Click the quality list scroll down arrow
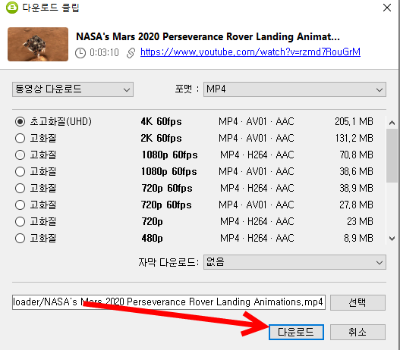 [392, 239]
